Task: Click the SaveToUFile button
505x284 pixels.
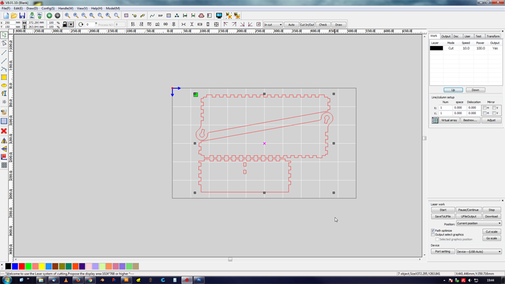Action: 443,216
